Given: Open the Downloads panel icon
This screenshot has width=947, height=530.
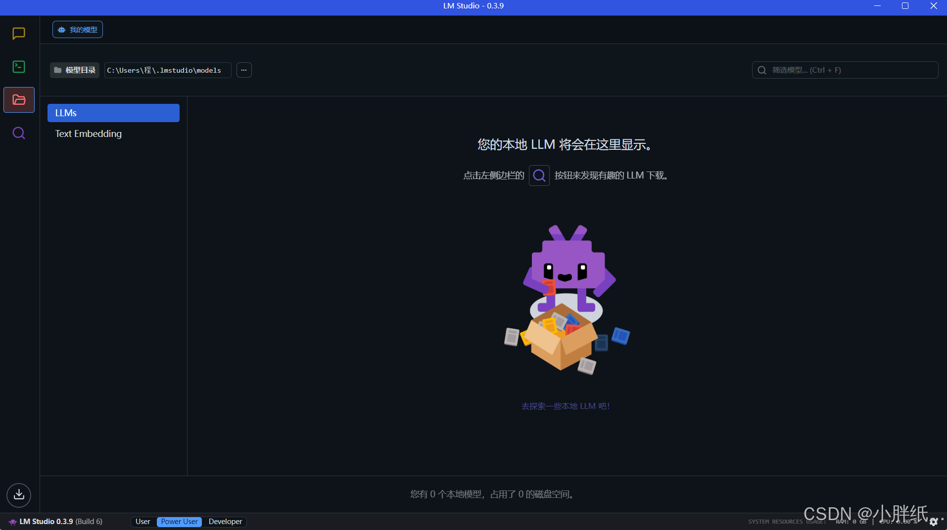Looking at the screenshot, I should tap(19, 495).
